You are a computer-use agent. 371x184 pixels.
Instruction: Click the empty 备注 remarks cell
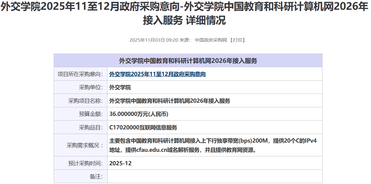pos(214,176)
